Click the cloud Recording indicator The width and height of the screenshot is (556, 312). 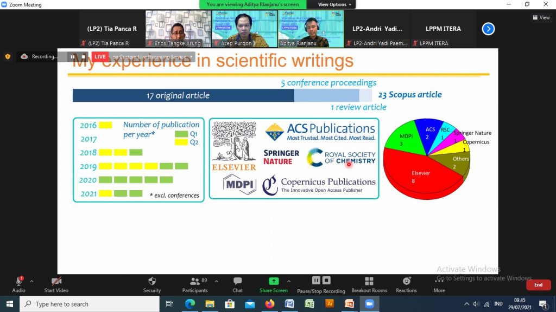coord(39,56)
